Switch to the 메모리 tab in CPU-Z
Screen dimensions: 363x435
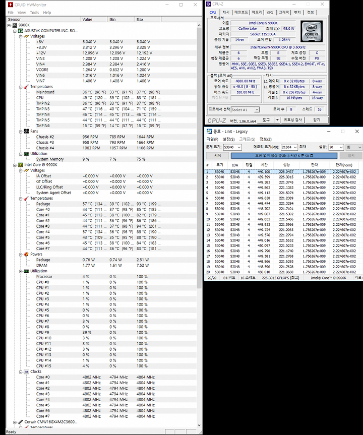click(x=257, y=12)
